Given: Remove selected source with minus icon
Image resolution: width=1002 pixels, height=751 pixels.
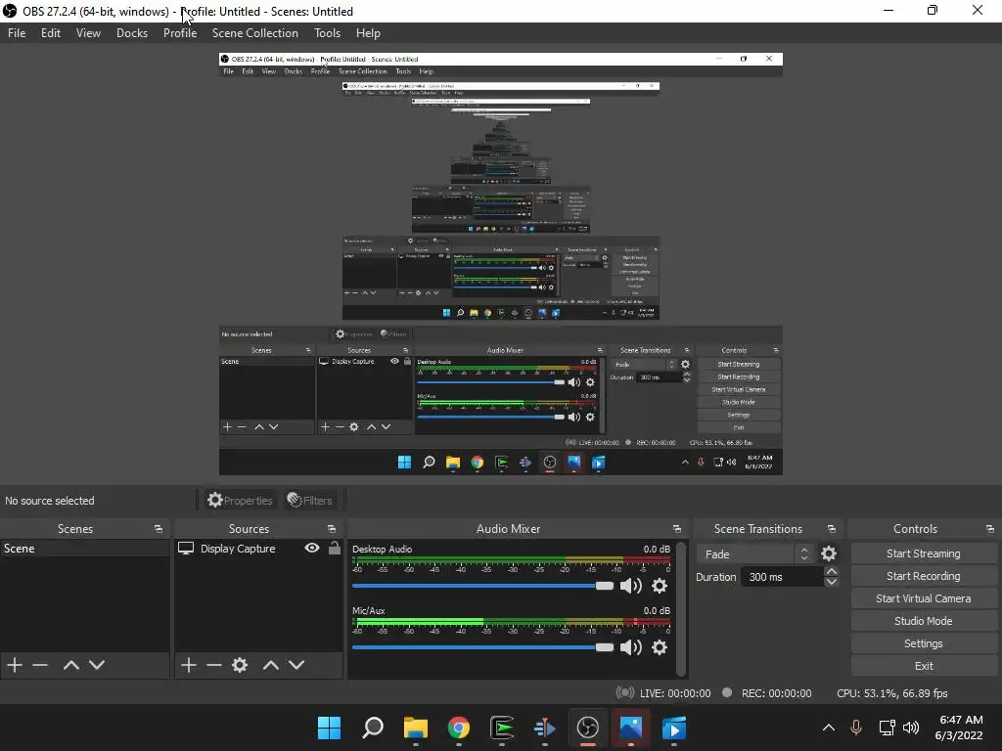Looking at the screenshot, I should 214,665.
